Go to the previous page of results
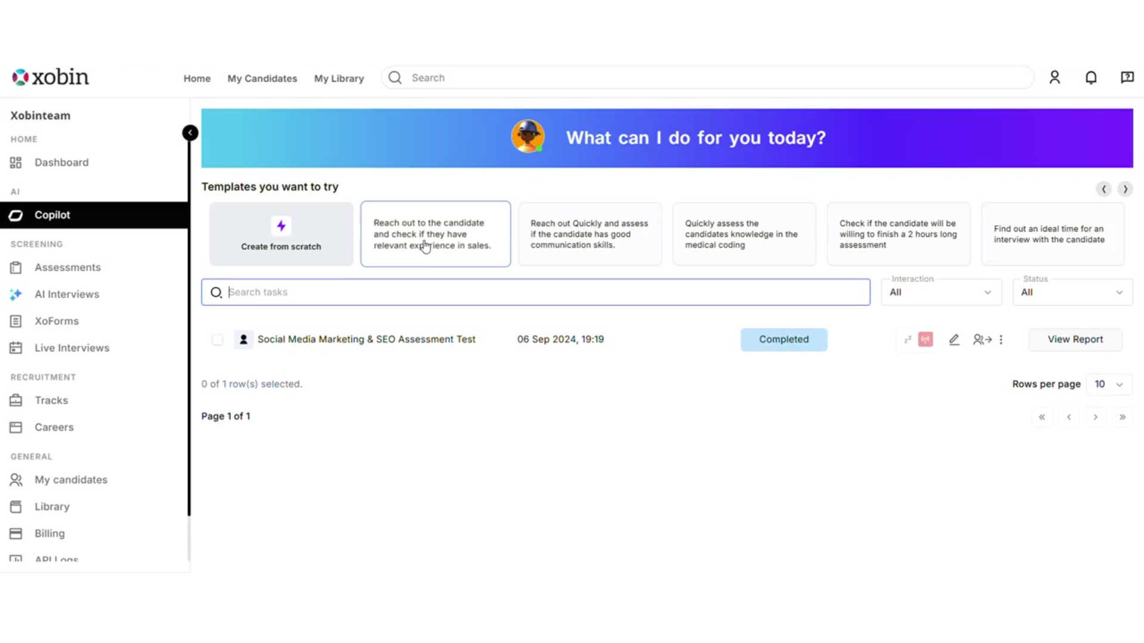The width and height of the screenshot is (1144, 643). click(1069, 417)
